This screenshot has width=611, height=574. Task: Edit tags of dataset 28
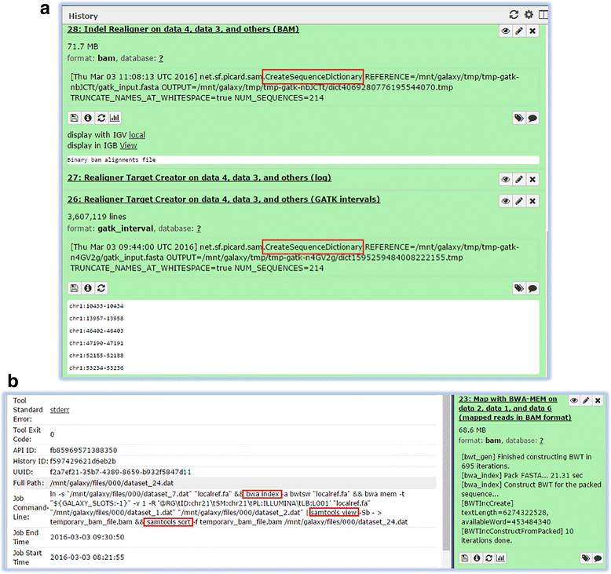pyautogui.click(x=518, y=118)
